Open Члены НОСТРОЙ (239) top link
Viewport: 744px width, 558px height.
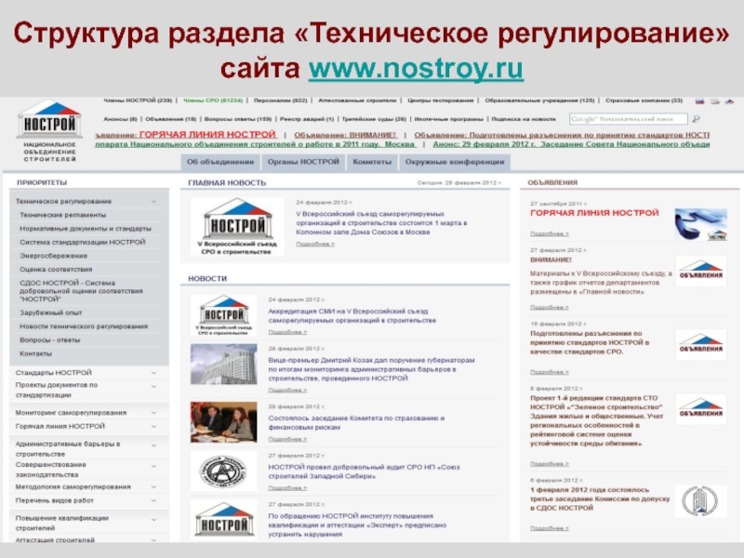[138, 100]
